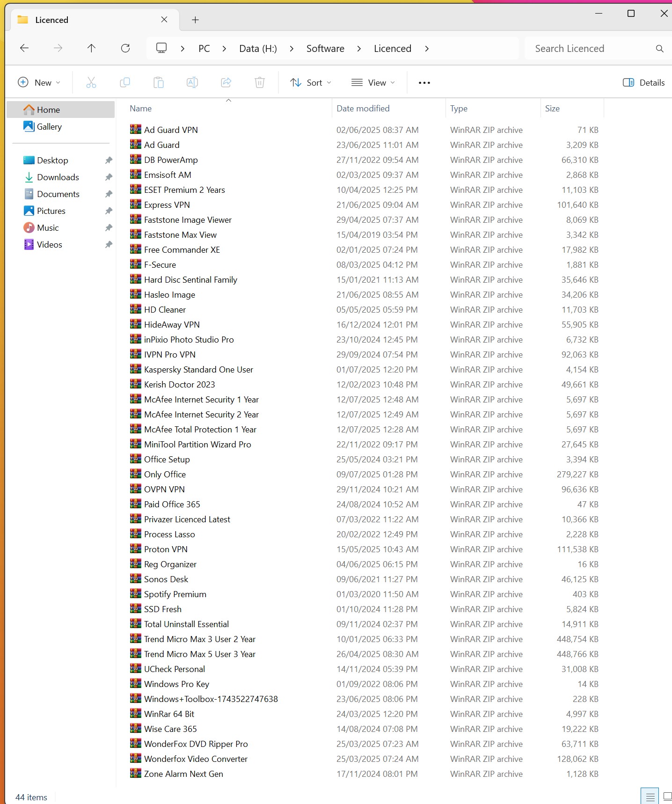Click the PC monitor icon in address bar
Image resolution: width=672 pixels, height=804 pixels.
161,48
